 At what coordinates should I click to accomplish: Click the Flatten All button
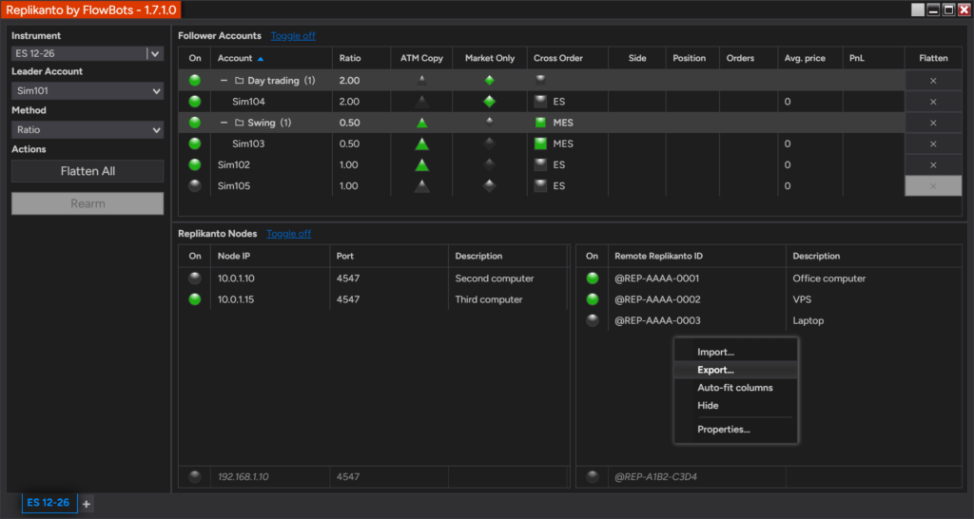click(88, 171)
